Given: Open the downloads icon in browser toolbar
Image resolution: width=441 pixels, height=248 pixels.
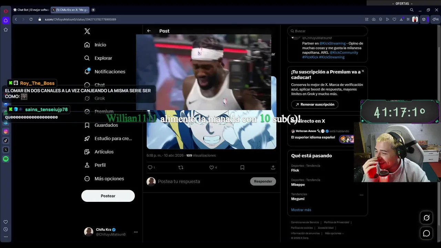Looking at the screenshot, I should pos(401,19).
